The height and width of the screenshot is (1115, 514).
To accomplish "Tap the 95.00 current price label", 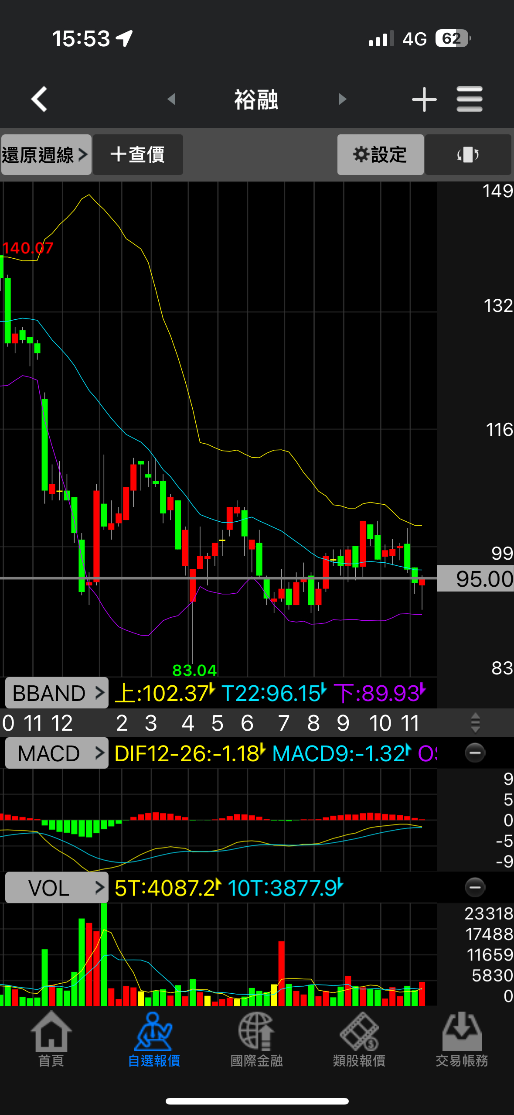I will [x=475, y=578].
